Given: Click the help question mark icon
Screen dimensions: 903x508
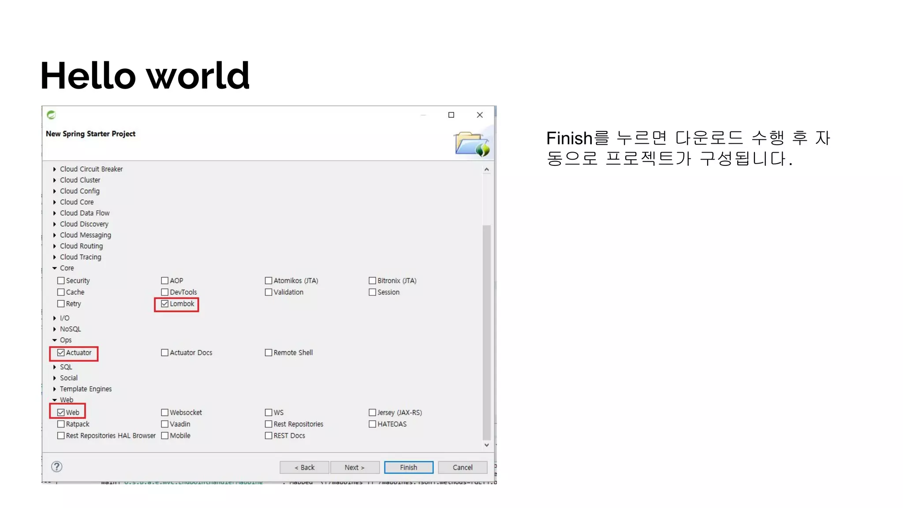Looking at the screenshot, I should (x=57, y=467).
